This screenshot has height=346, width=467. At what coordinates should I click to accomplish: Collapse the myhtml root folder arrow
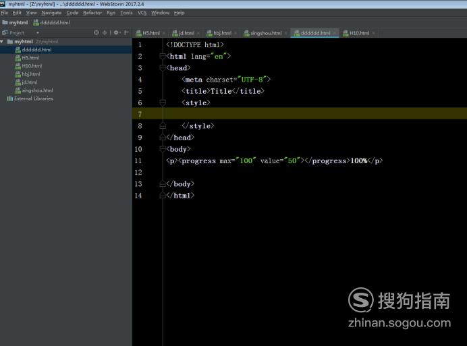2,42
